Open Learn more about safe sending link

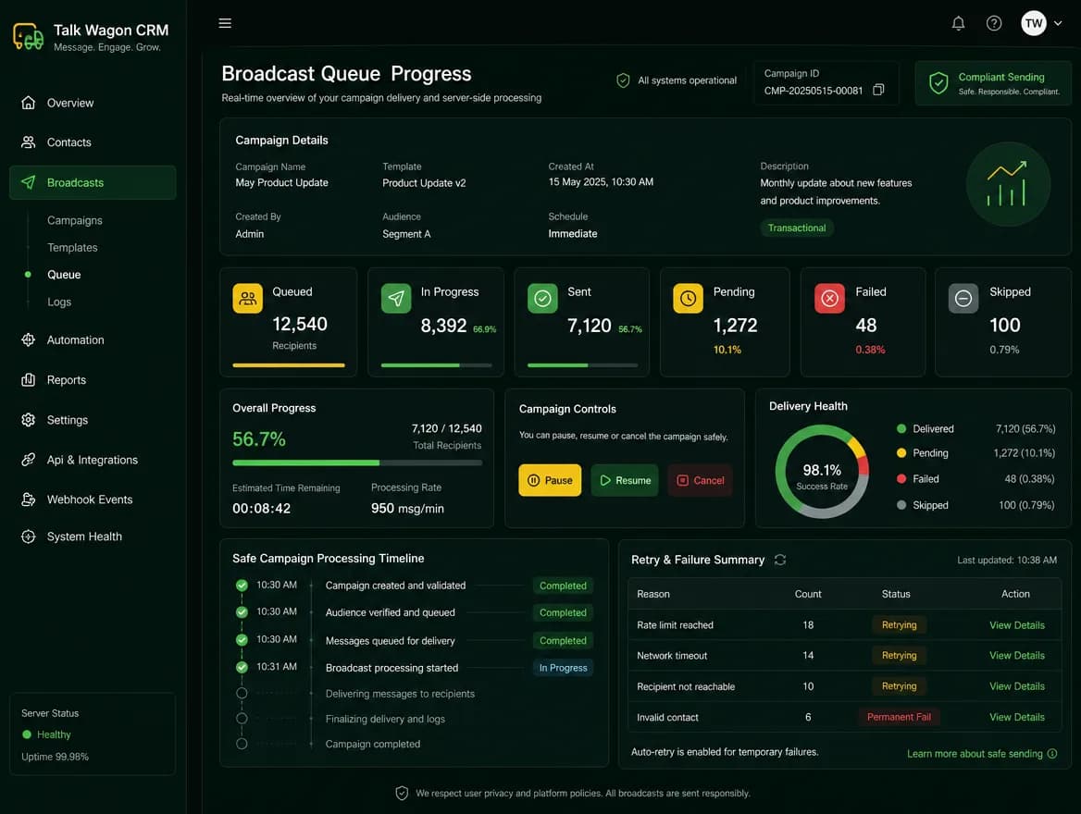click(x=982, y=754)
